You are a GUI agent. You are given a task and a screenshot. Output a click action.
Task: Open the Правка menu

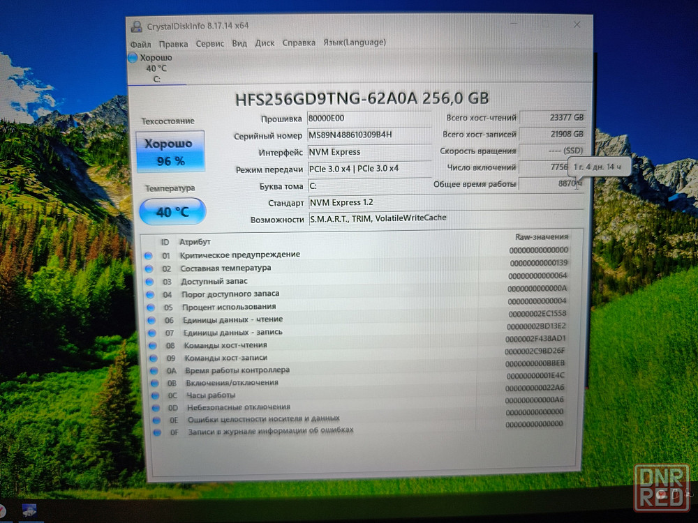click(173, 43)
